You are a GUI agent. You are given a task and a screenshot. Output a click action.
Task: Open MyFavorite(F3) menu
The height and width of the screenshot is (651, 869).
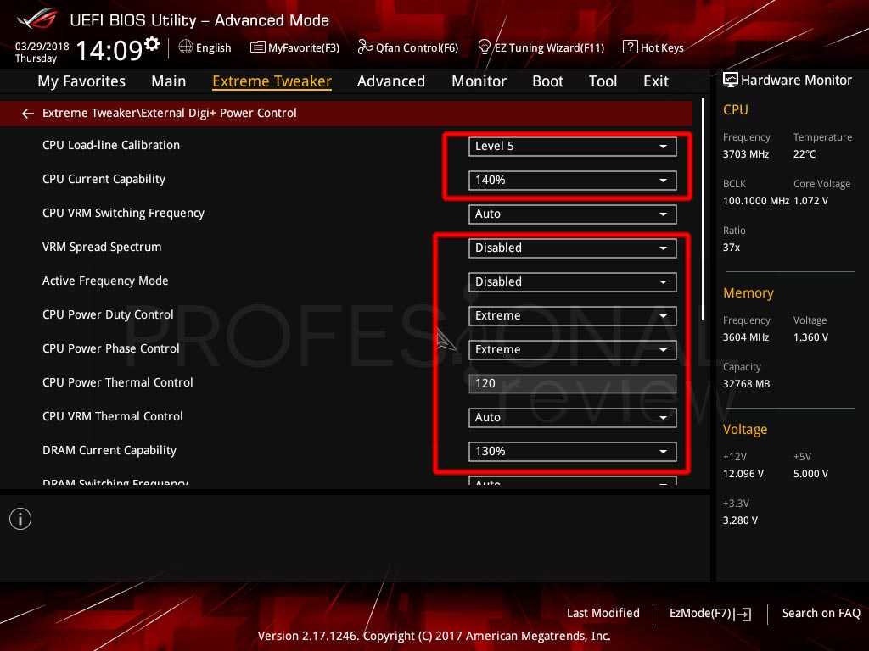(304, 47)
